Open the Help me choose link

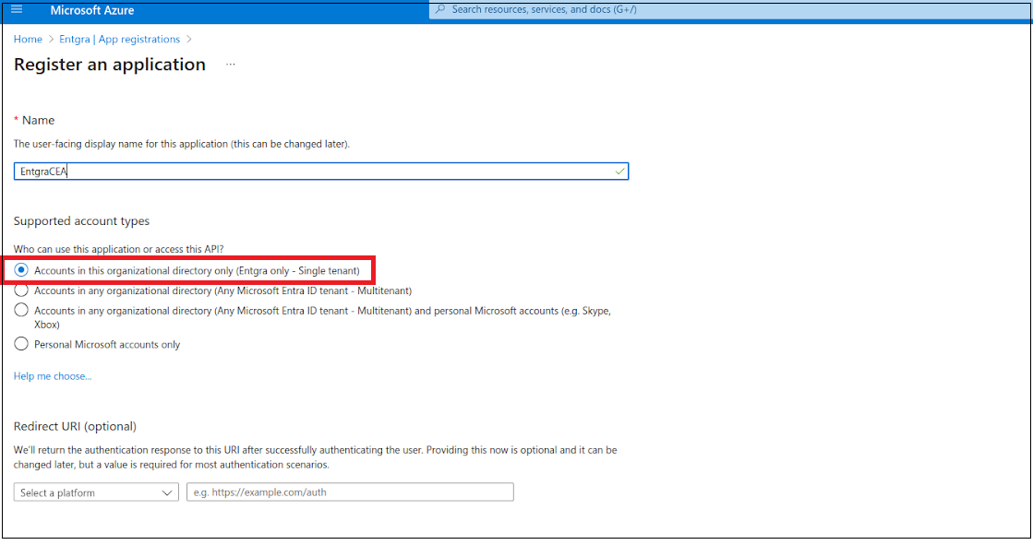coord(53,376)
